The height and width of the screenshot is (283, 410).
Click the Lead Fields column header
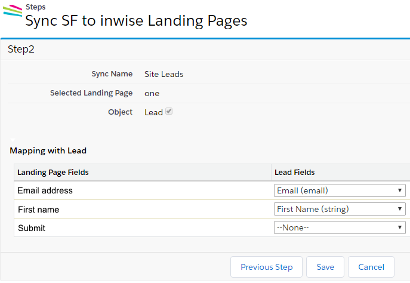pyautogui.click(x=294, y=173)
